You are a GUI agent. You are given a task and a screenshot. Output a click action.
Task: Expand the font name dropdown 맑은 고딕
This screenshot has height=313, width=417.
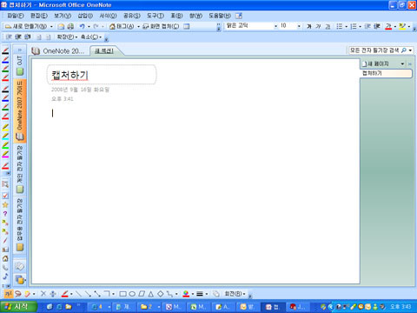[x=275, y=26]
